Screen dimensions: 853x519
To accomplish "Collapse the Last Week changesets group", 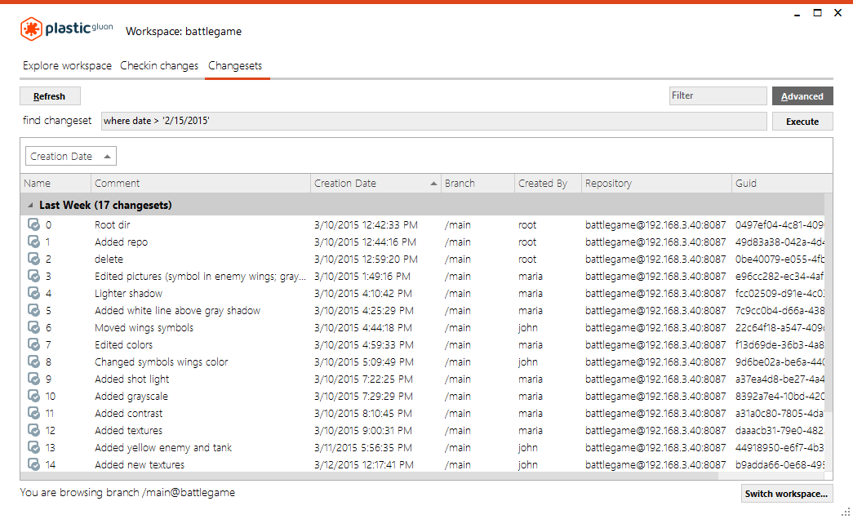I will 30,205.
